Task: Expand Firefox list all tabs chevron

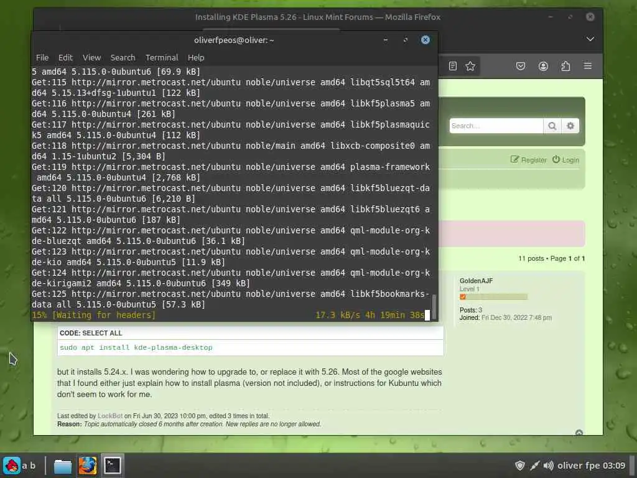Action: tap(590, 39)
